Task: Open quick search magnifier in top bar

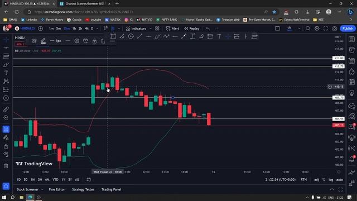Action: click(x=308, y=28)
